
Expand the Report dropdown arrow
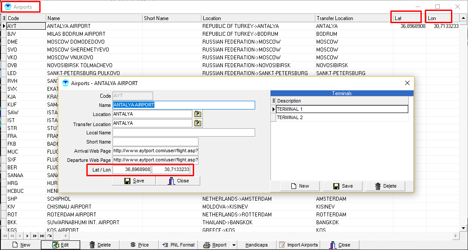[234, 245]
